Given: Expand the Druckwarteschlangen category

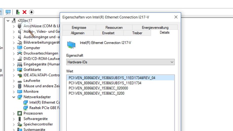Looking at the screenshot, I should coord(14,54).
